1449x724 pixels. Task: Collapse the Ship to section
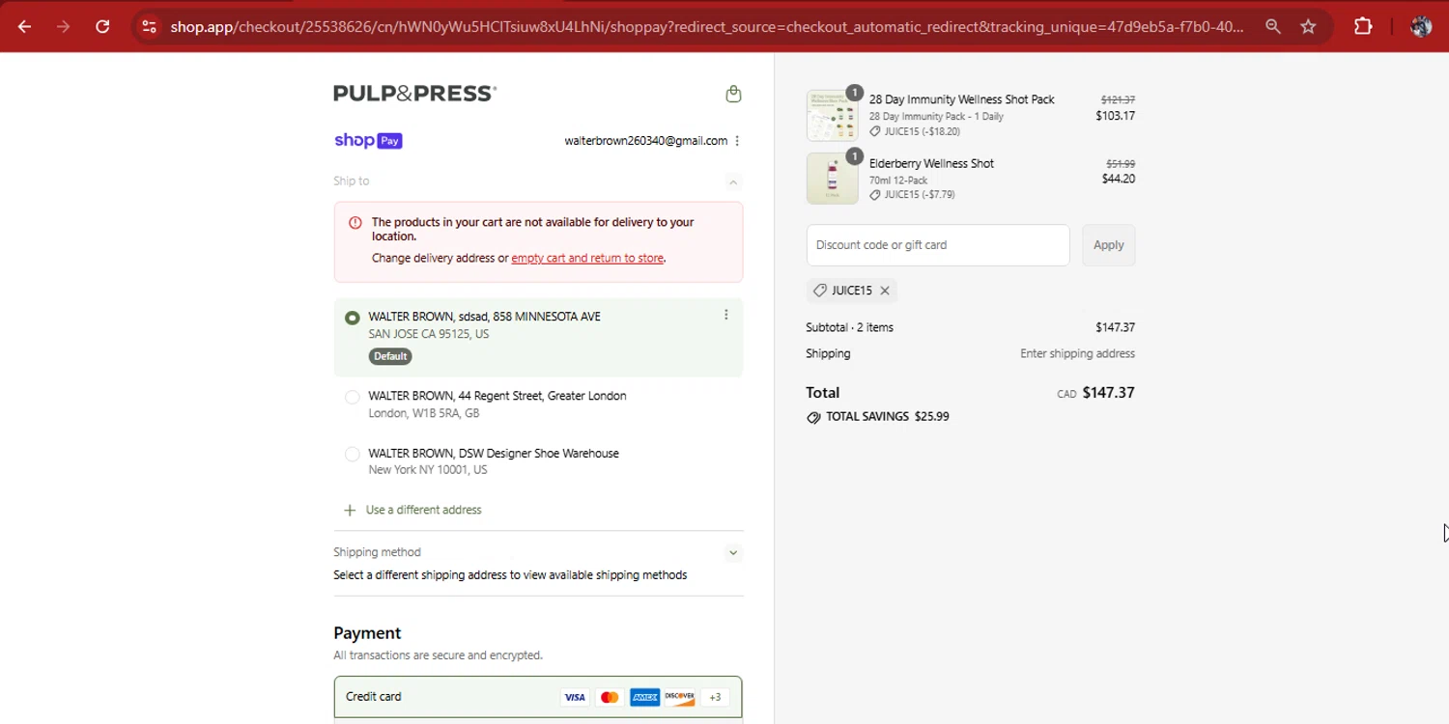coord(733,181)
